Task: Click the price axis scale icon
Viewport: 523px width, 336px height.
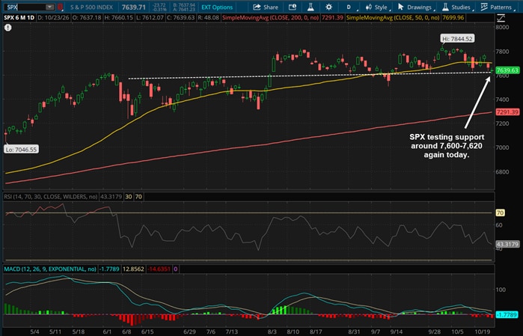Action: point(501,18)
